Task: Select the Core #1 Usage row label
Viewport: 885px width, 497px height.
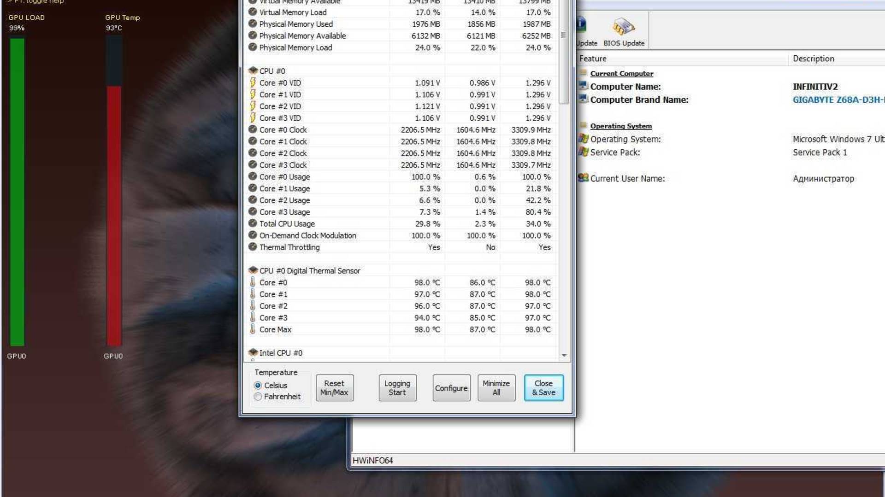Action: point(284,189)
